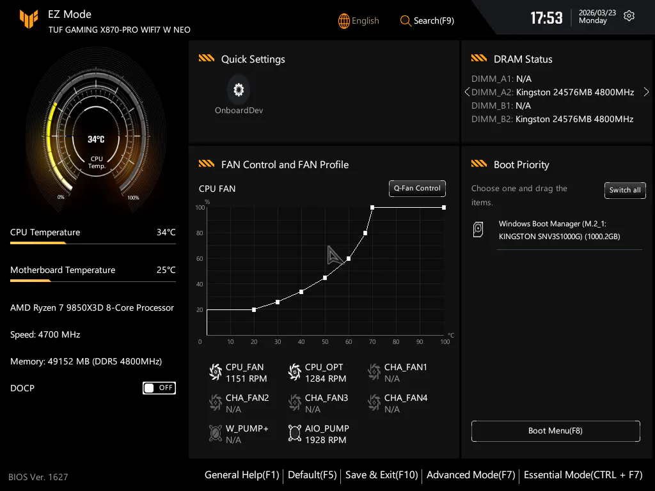Viewport: 655px width, 491px height.
Task: Click the 17:53 system clock
Action: (546, 18)
